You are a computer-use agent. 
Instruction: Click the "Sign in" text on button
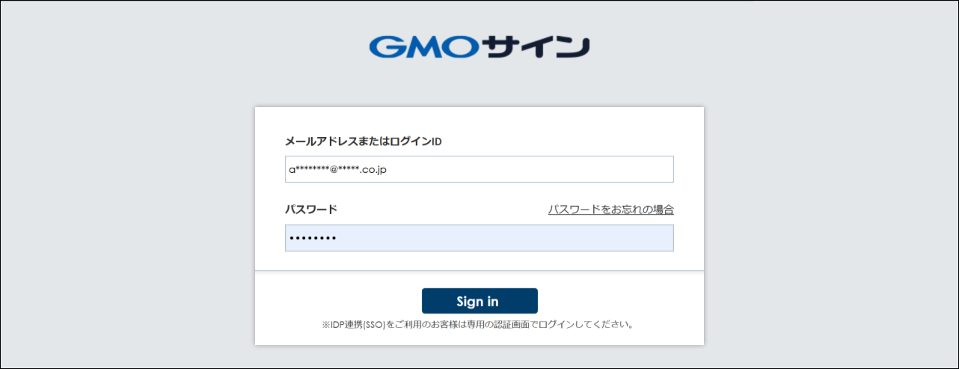pyautogui.click(x=477, y=302)
